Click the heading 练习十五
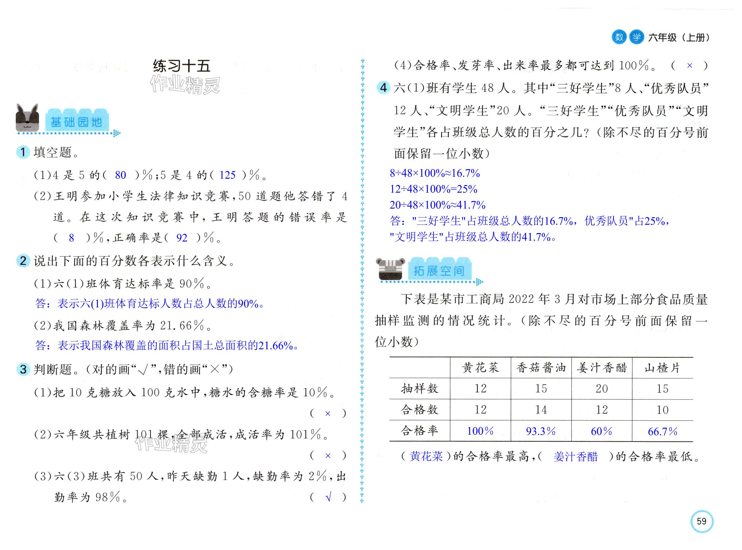This screenshot has height=550, width=742. (182, 66)
